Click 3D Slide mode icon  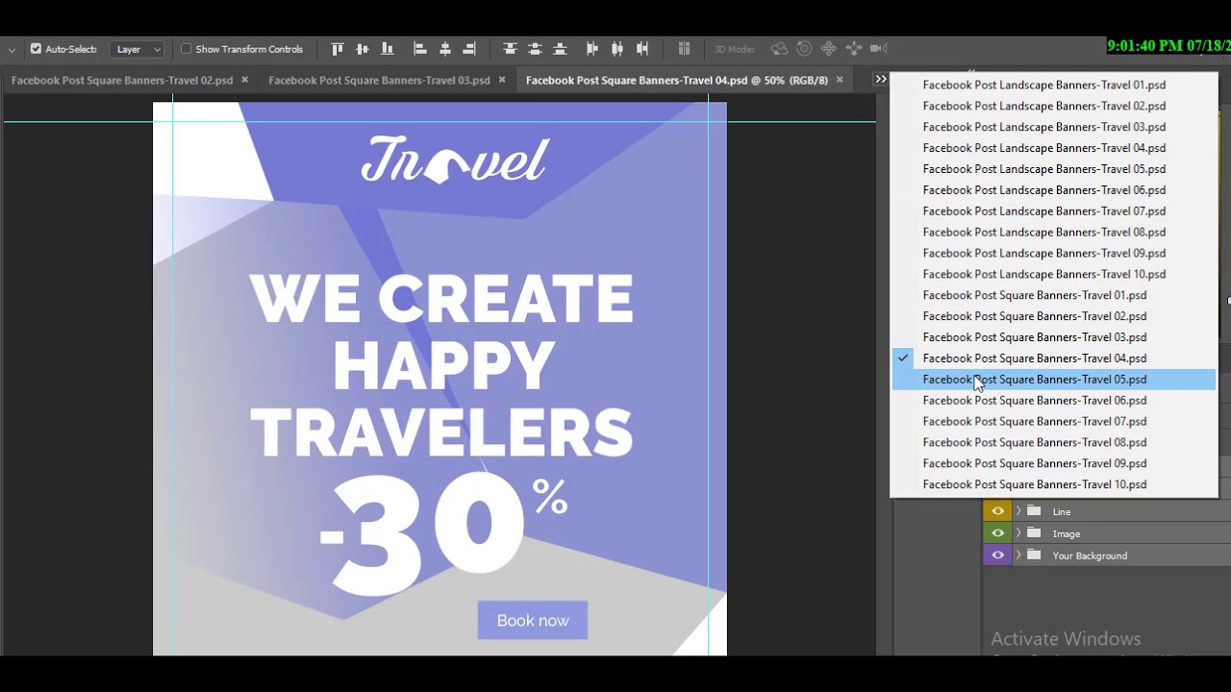(853, 49)
